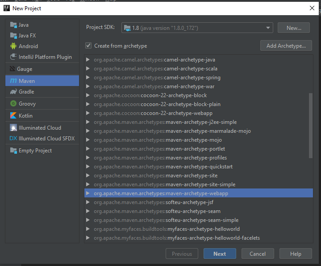Click the Maven 'm' icon
The image size is (321, 266).
pos(13,81)
